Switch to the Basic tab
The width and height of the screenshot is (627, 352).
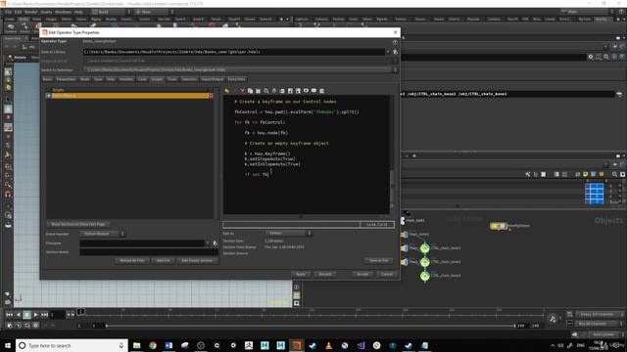point(47,79)
